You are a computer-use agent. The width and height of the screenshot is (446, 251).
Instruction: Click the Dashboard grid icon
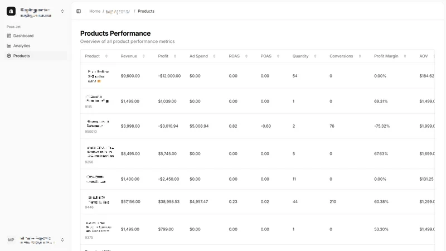[x=9, y=36]
